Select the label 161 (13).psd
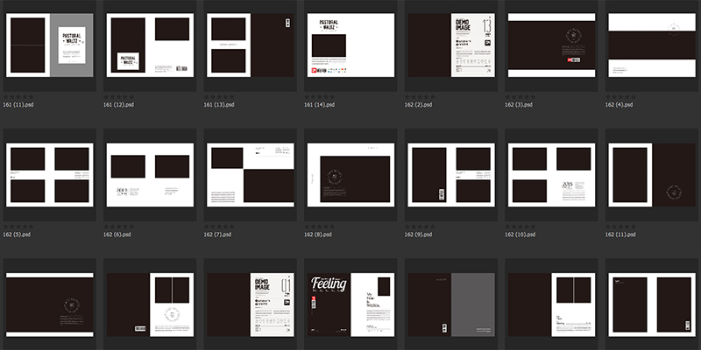Screen dimensions: 701x350 pyautogui.click(x=219, y=105)
